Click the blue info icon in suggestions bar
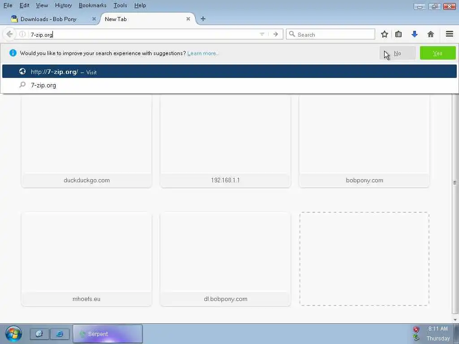The height and width of the screenshot is (344, 459). coord(13,53)
